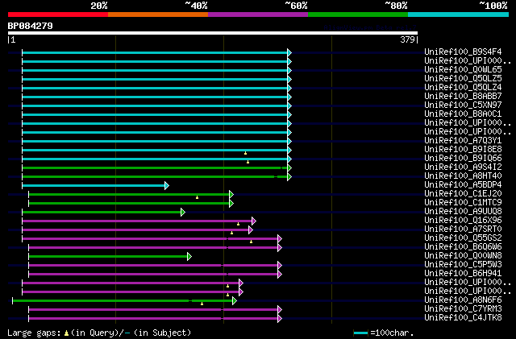516x339 pixels.
Task: Click the UniRef100_Q16X96 label
Action: point(463,221)
